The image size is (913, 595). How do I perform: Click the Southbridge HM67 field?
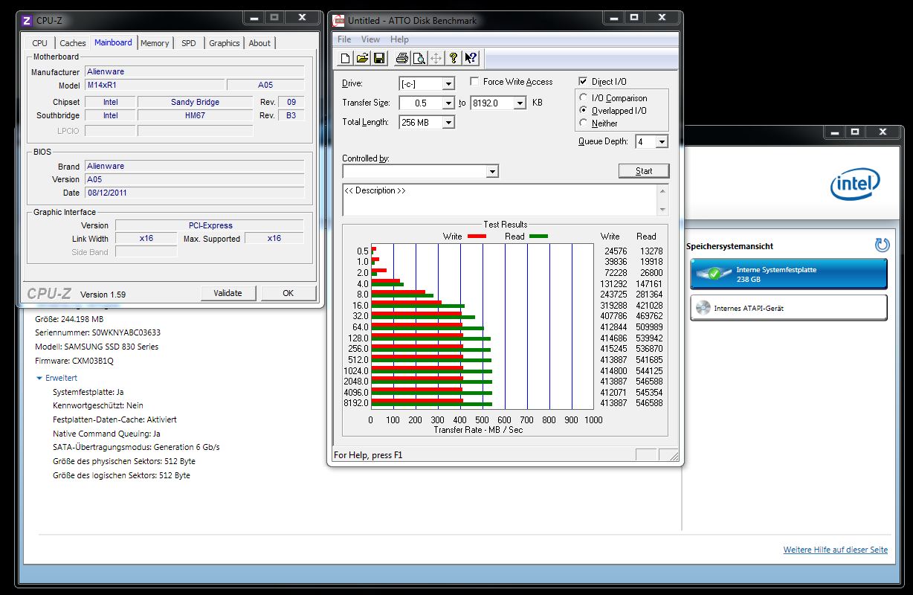[x=196, y=115]
